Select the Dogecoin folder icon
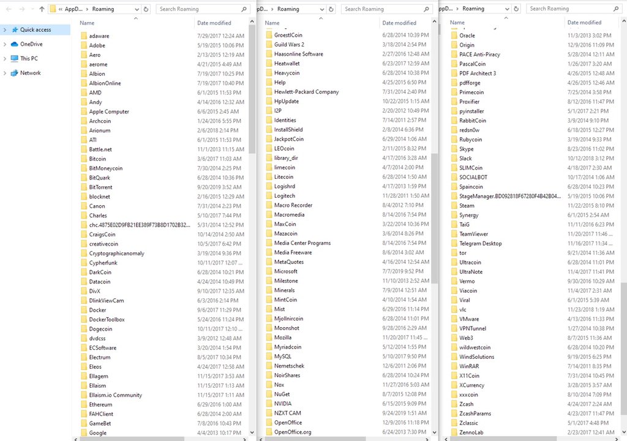The width and height of the screenshot is (627, 441). 83,328
